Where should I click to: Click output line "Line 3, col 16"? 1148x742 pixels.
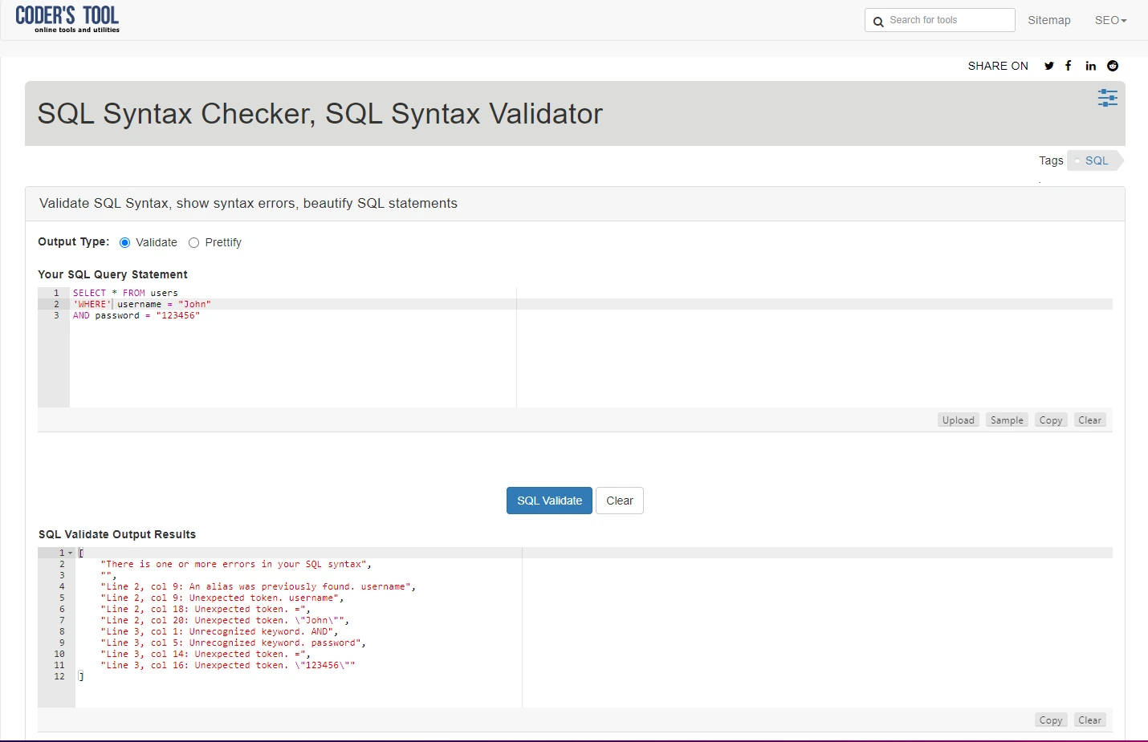[227, 665]
